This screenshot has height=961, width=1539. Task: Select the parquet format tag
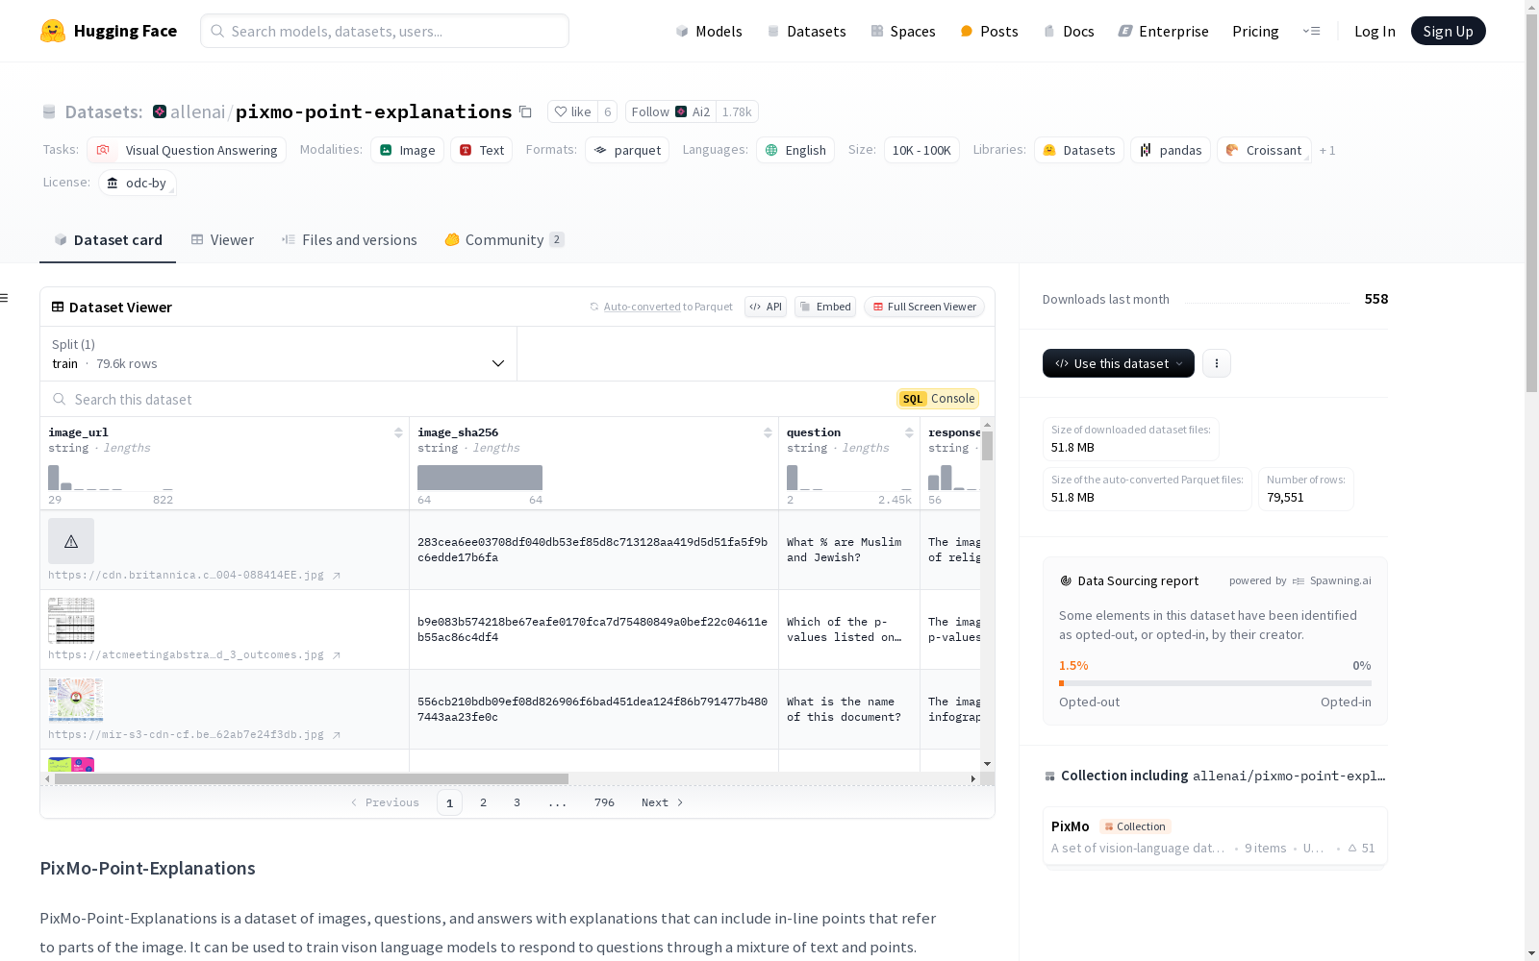[x=627, y=150]
